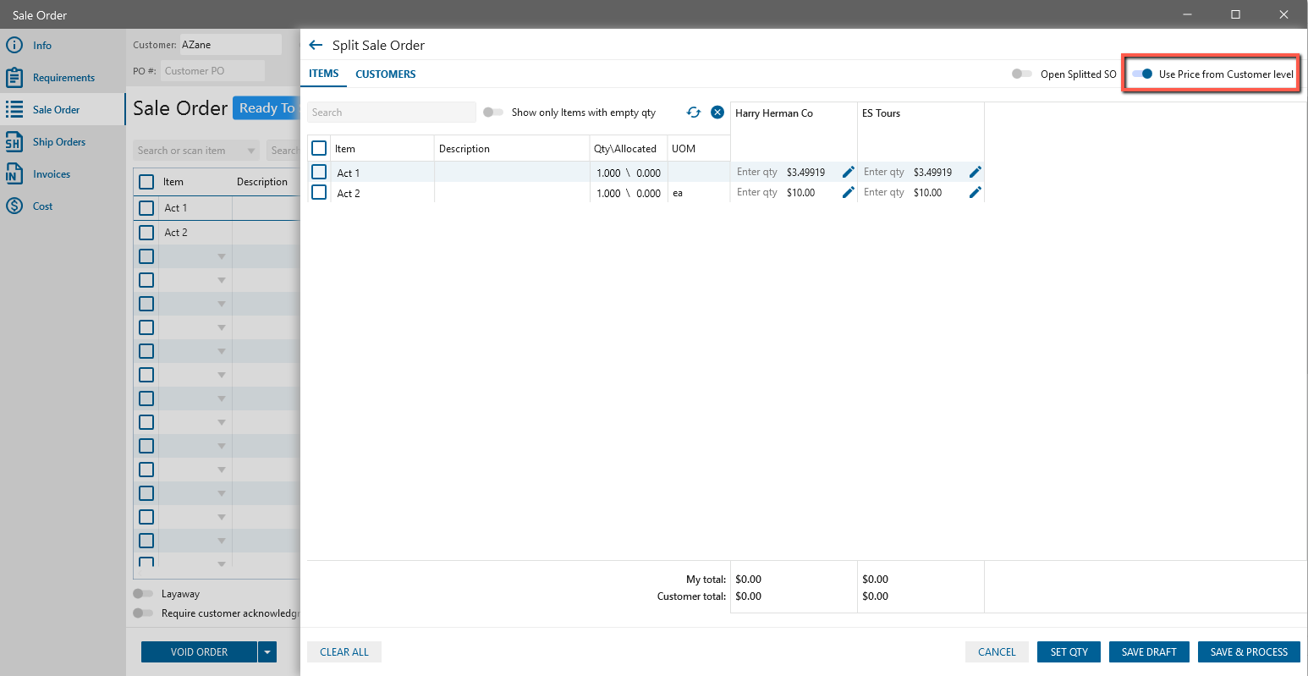This screenshot has height=676, width=1308.
Task: Click the SAVE DRAFT button
Action: [x=1149, y=651]
